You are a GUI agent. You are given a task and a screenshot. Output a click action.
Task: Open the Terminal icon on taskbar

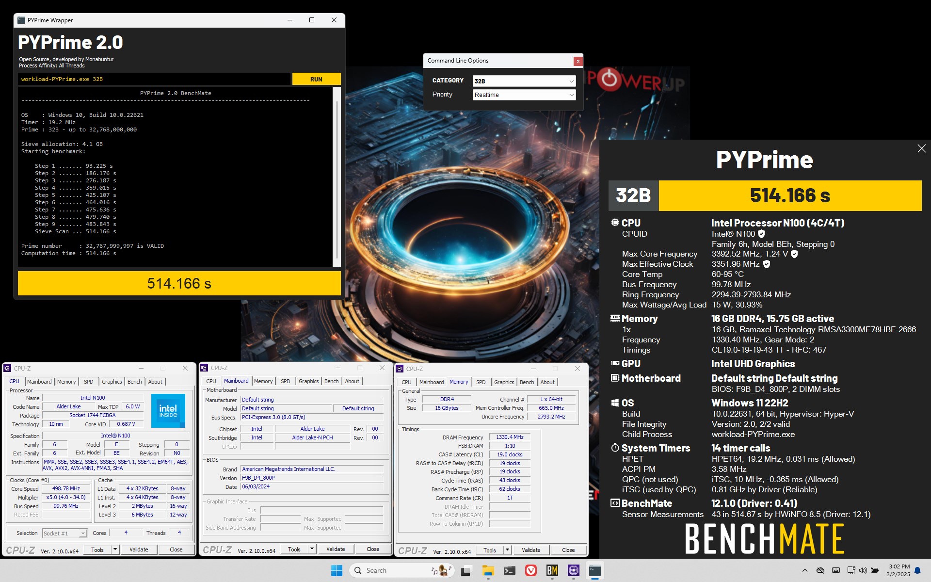(x=509, y=570)
